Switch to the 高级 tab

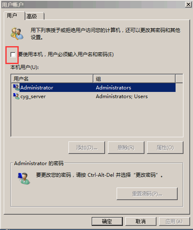[x=34, y=16]
